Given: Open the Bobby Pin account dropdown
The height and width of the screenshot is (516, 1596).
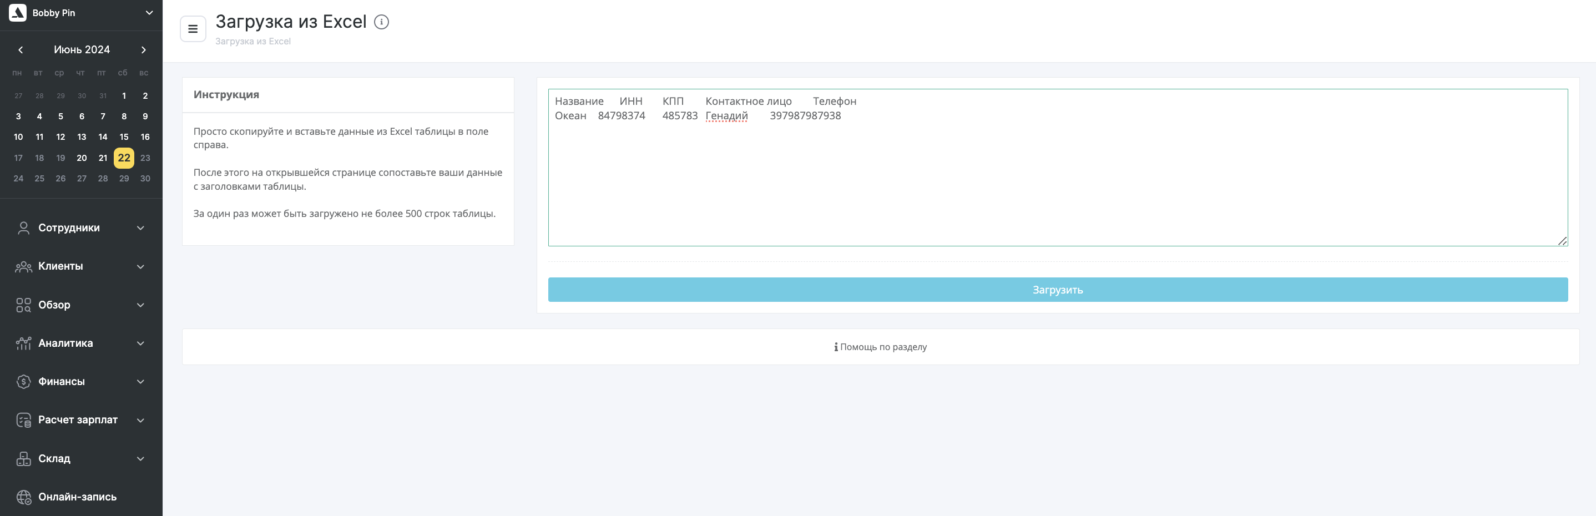Looking at the screenshot, I should click(149, 12).
